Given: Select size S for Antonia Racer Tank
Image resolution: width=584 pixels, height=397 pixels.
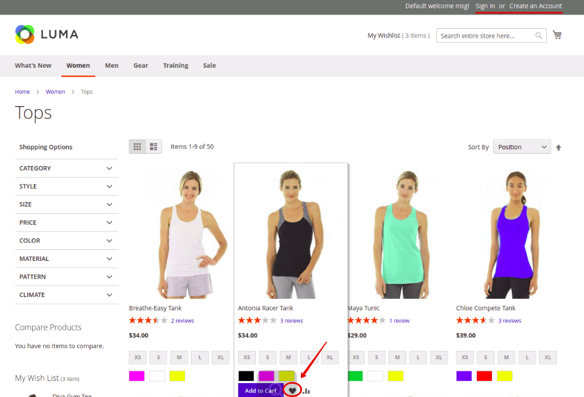Looking at the screenshot, I should coord(268,357).
